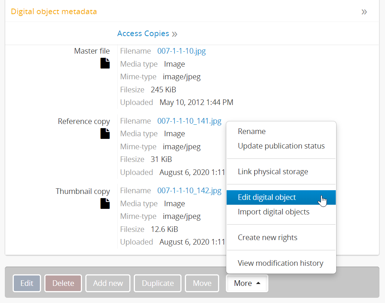The image size is (385, 303).
Task: Open reference file 007-1-1-10_141.jpg link
Action: tap(189, 121)
